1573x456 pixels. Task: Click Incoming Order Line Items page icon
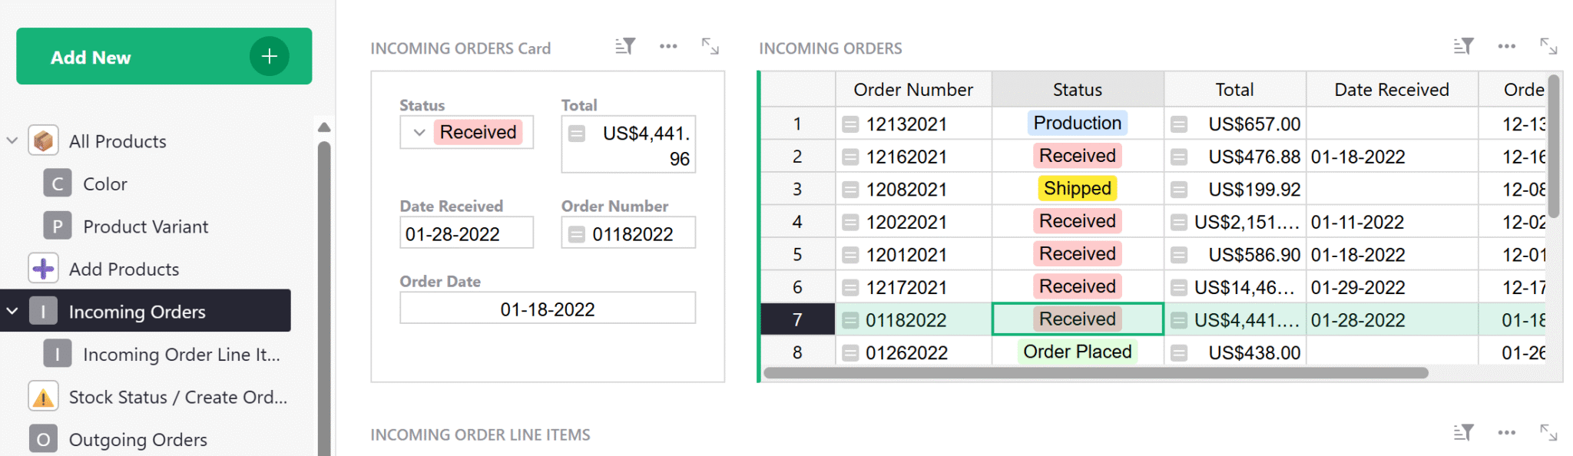[x=57, y=354]
